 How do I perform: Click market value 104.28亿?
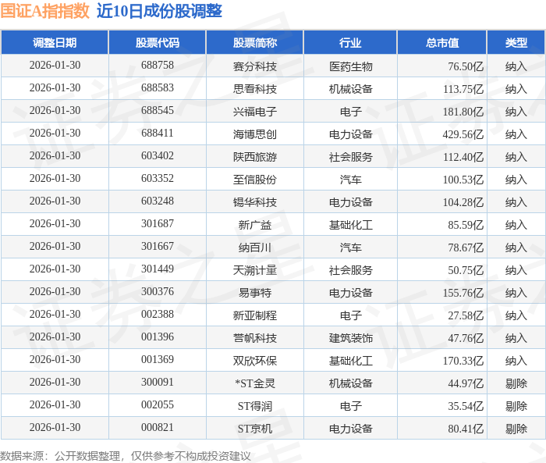(463, 202)
